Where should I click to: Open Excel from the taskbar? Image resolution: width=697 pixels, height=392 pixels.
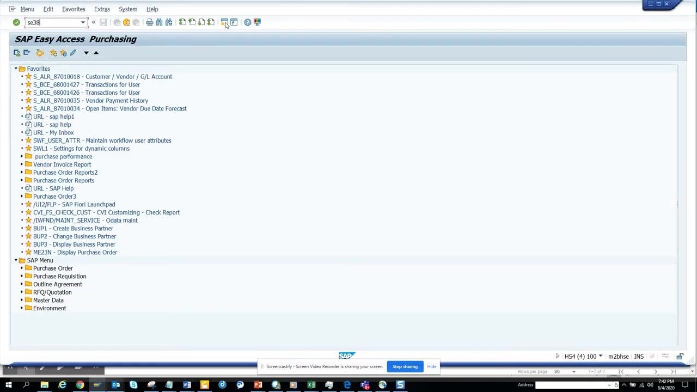pos(311,385)
